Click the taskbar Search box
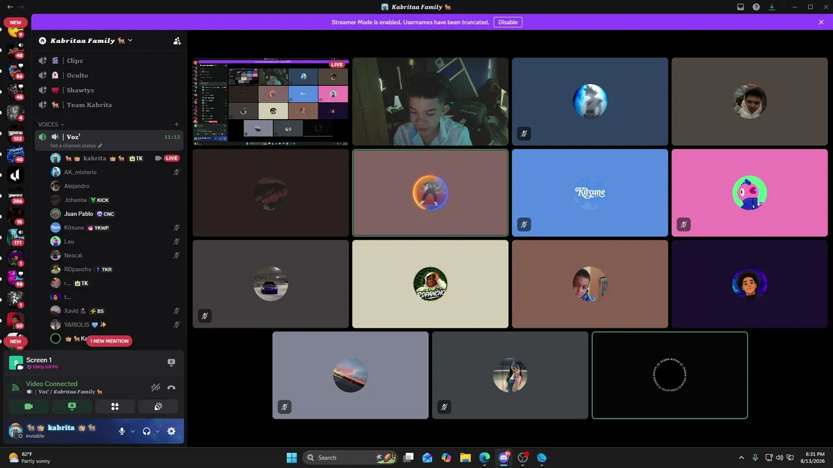This screenshot has height=468, width=833. tap(350, 458)
